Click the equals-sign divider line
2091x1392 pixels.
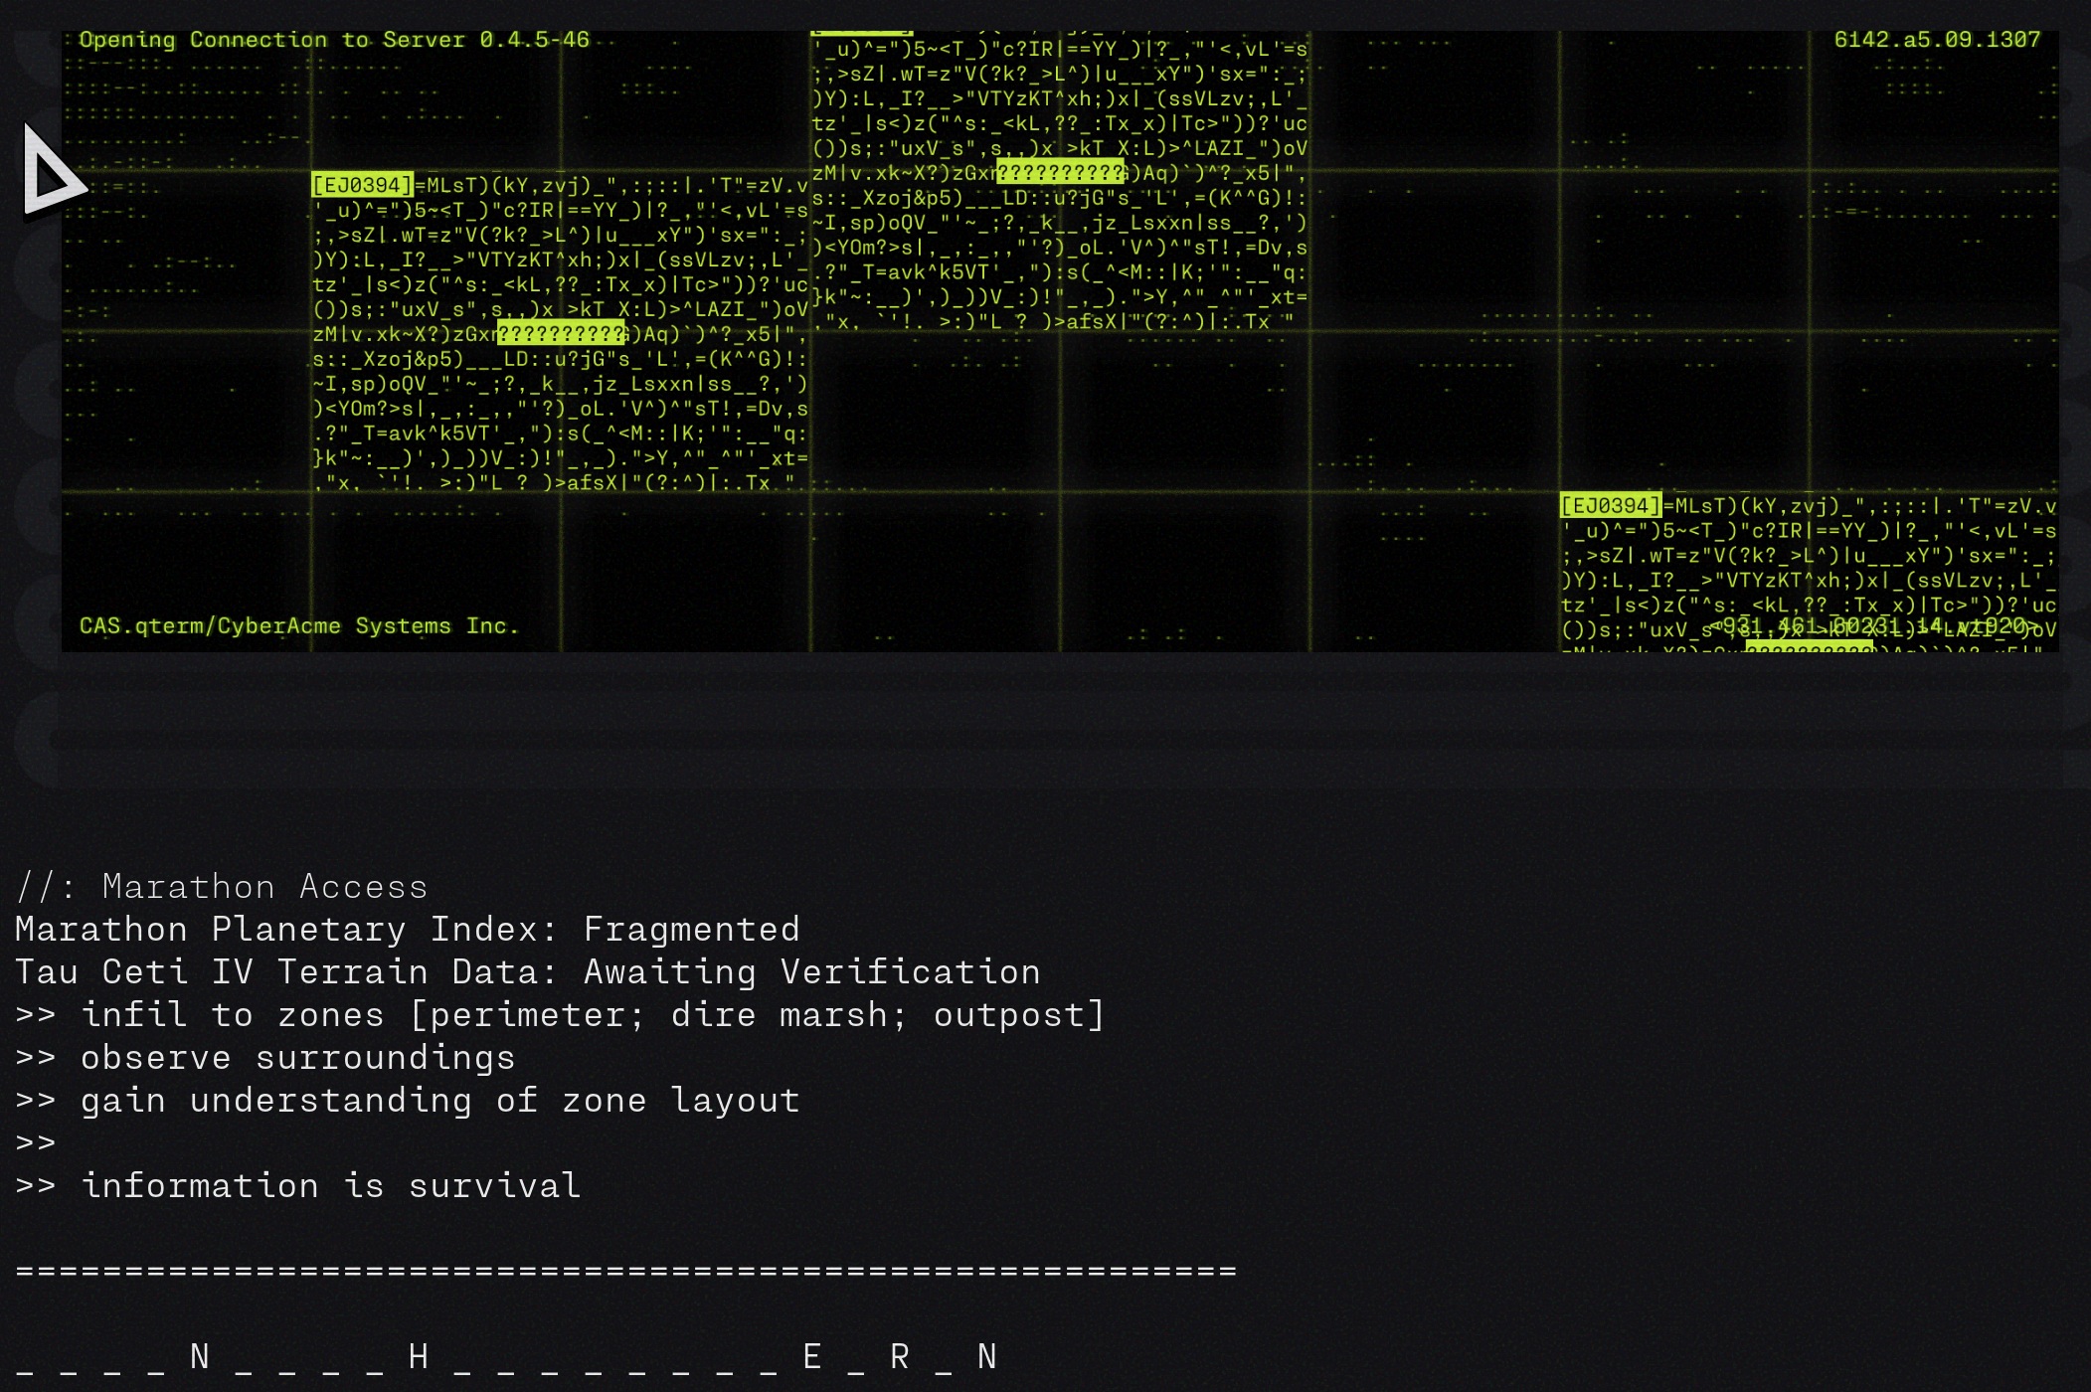tap(626, 1271)
